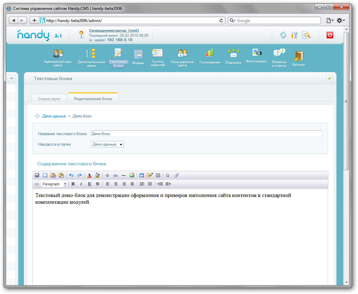Toggle underline formatting in editor
This screenshot has height=294, width=358.
(89, 184)
